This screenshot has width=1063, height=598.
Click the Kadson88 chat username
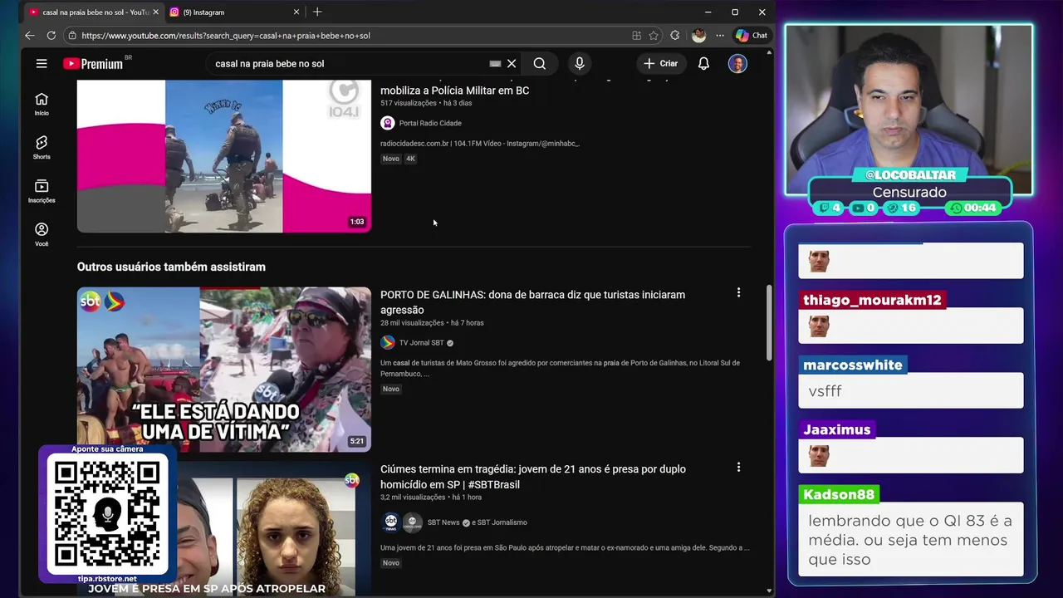click(839, 494)
